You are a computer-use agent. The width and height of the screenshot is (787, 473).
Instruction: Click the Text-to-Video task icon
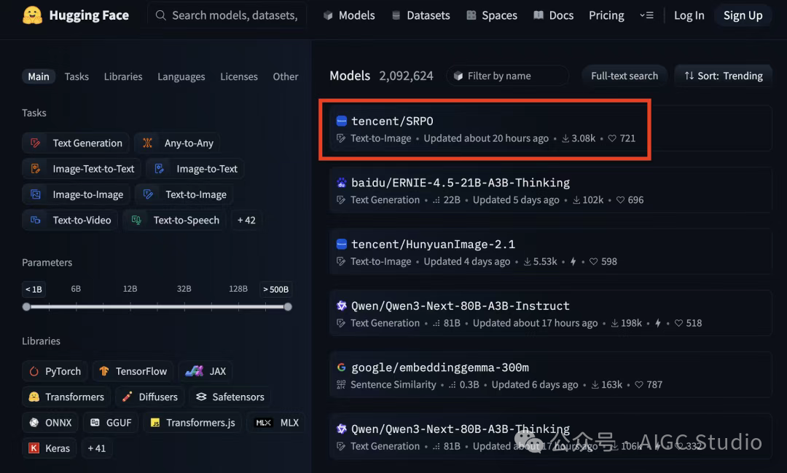(36, 220)
